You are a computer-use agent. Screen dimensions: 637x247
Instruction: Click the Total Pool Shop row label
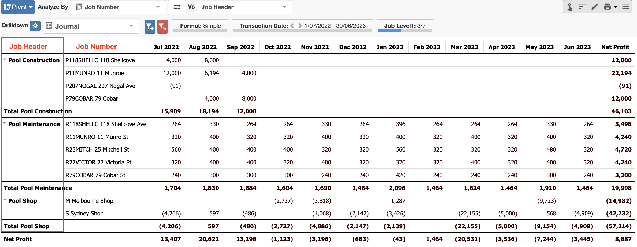(27, 226)
